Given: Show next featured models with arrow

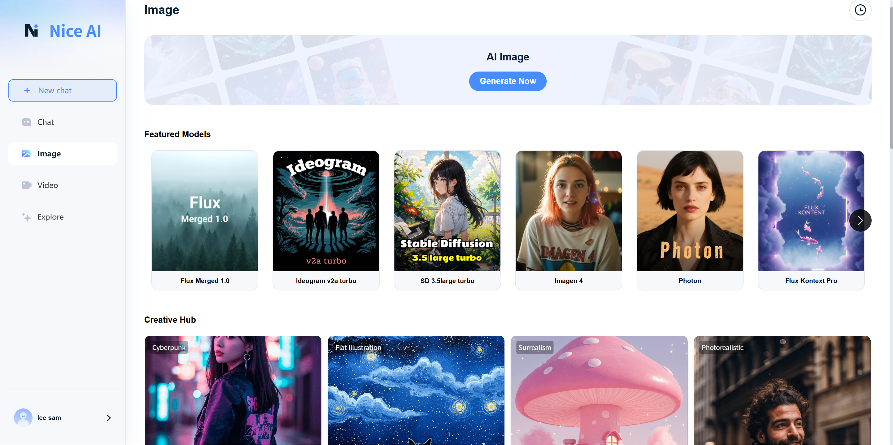Looking at the screenshot, I should pos(860,220).
